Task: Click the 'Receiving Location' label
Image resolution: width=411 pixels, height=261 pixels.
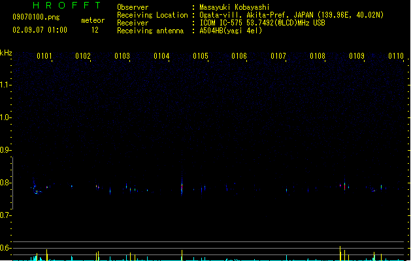Action: point(152,15)
